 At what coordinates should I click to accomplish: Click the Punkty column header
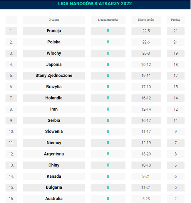coord(175,20)
